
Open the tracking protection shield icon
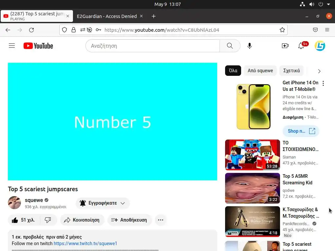click(x=64, y=30)
